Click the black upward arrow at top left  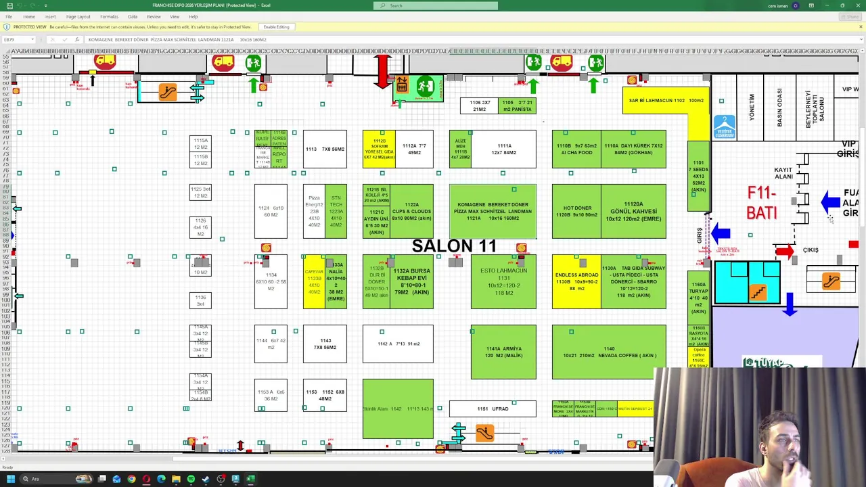(93, 80)
